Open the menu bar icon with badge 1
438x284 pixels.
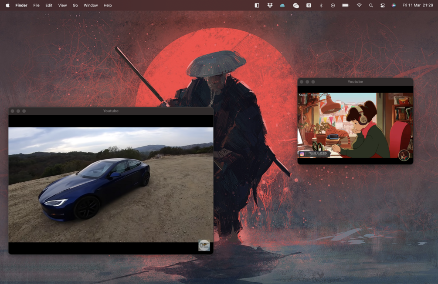(x=296, y=5)
